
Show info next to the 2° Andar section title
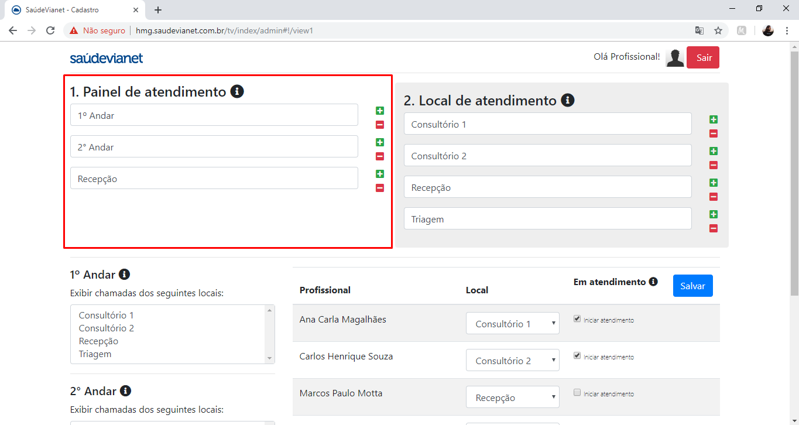[x=125, y=390]
